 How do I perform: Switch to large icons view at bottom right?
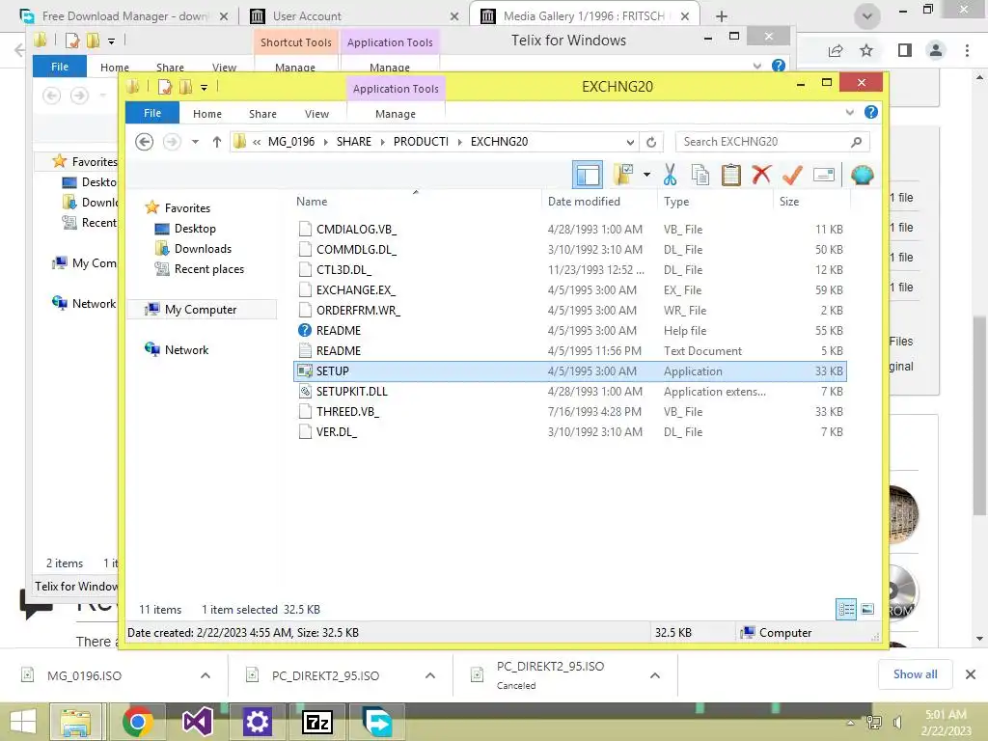pyautogui.click(x=867, y=610)
